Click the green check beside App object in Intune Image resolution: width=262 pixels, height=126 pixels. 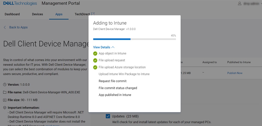[x=95, y=53]
